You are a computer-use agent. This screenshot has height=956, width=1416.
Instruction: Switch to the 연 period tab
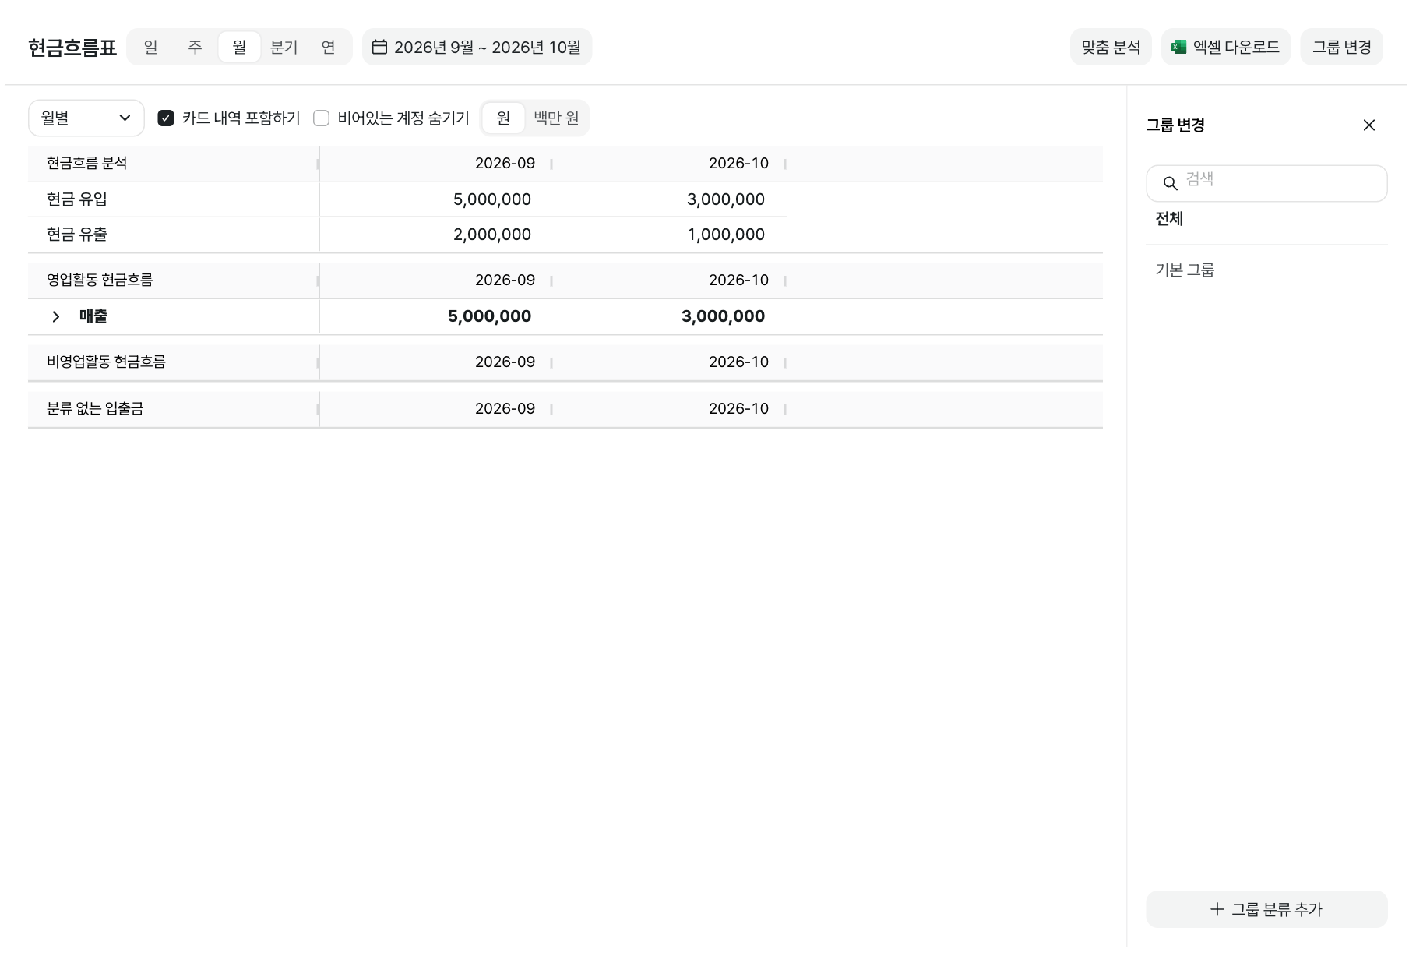pyautogui.click(x=328, y=47)
